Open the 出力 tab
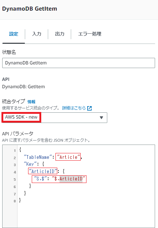158x228 pixels. point(59,34)
